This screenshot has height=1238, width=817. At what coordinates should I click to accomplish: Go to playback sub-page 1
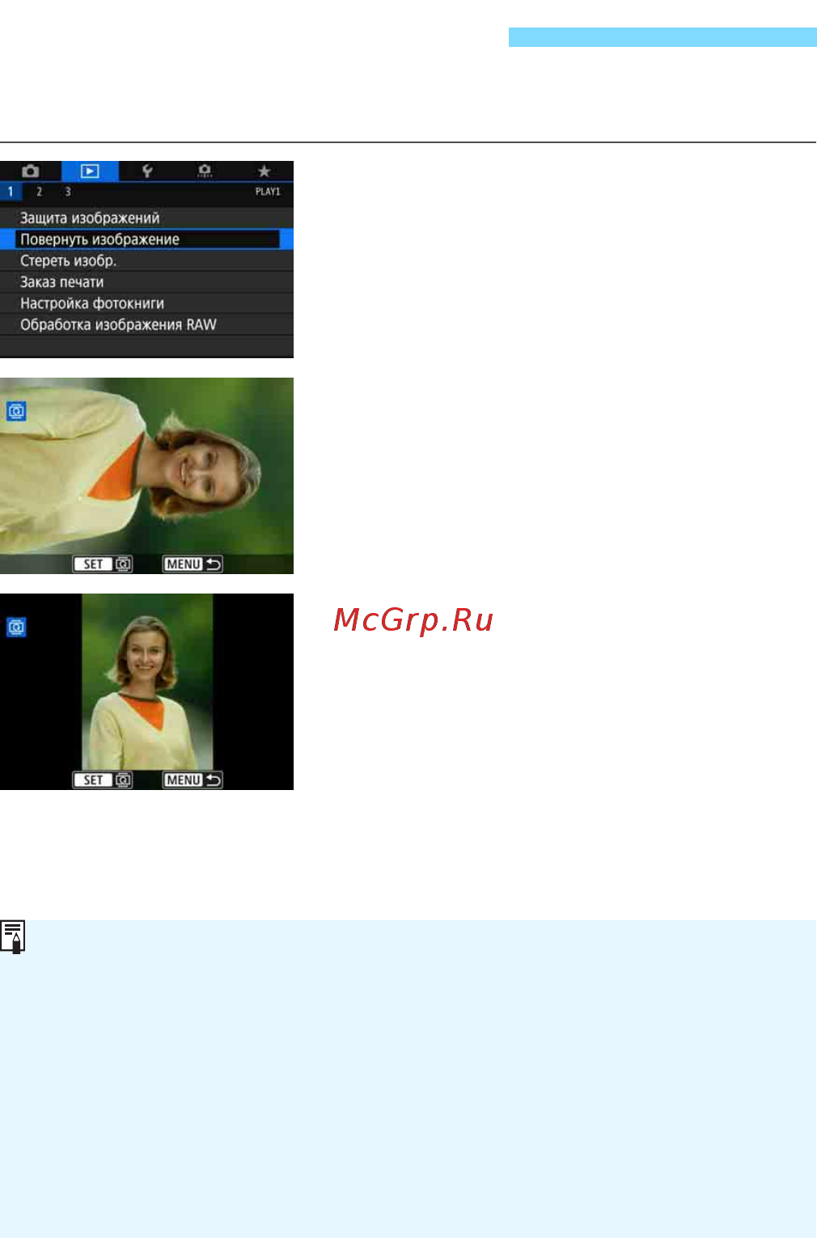11,192
